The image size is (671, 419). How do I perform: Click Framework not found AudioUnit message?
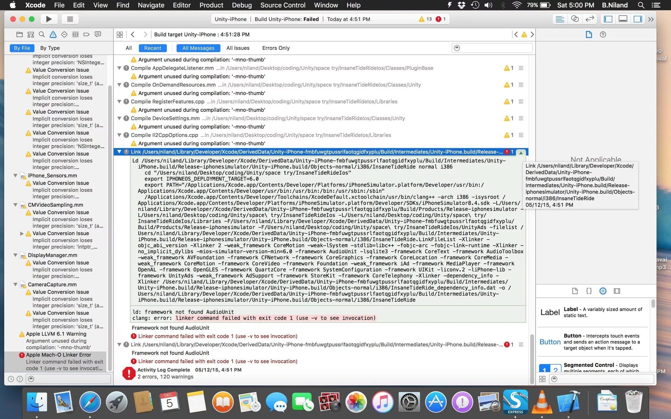pyautogui.click(x=172, y=327)
